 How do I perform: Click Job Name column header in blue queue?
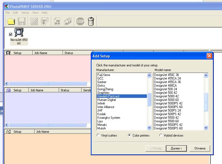[44, 90]
